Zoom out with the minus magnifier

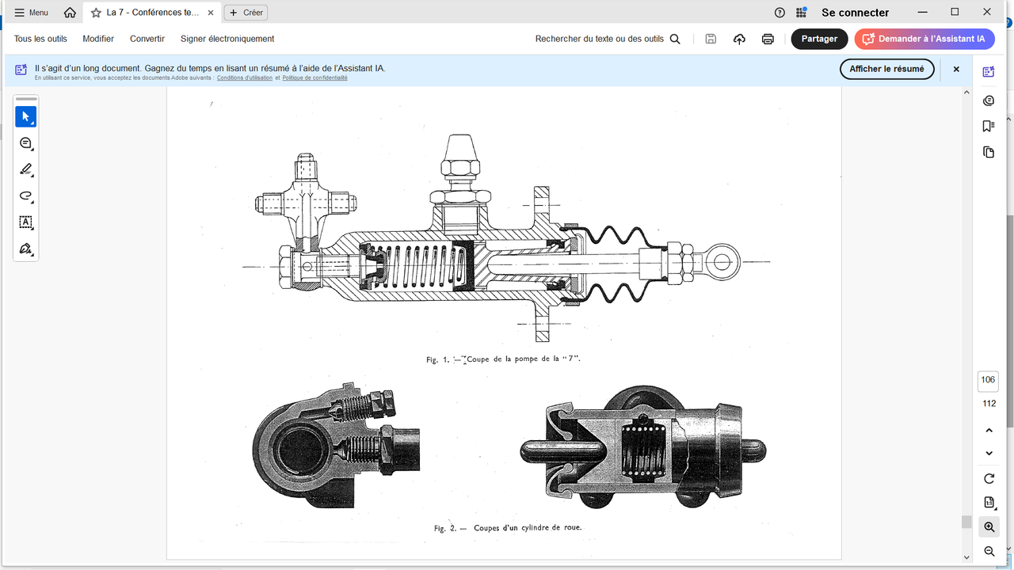pyautogui.click(x=989, y=551)
